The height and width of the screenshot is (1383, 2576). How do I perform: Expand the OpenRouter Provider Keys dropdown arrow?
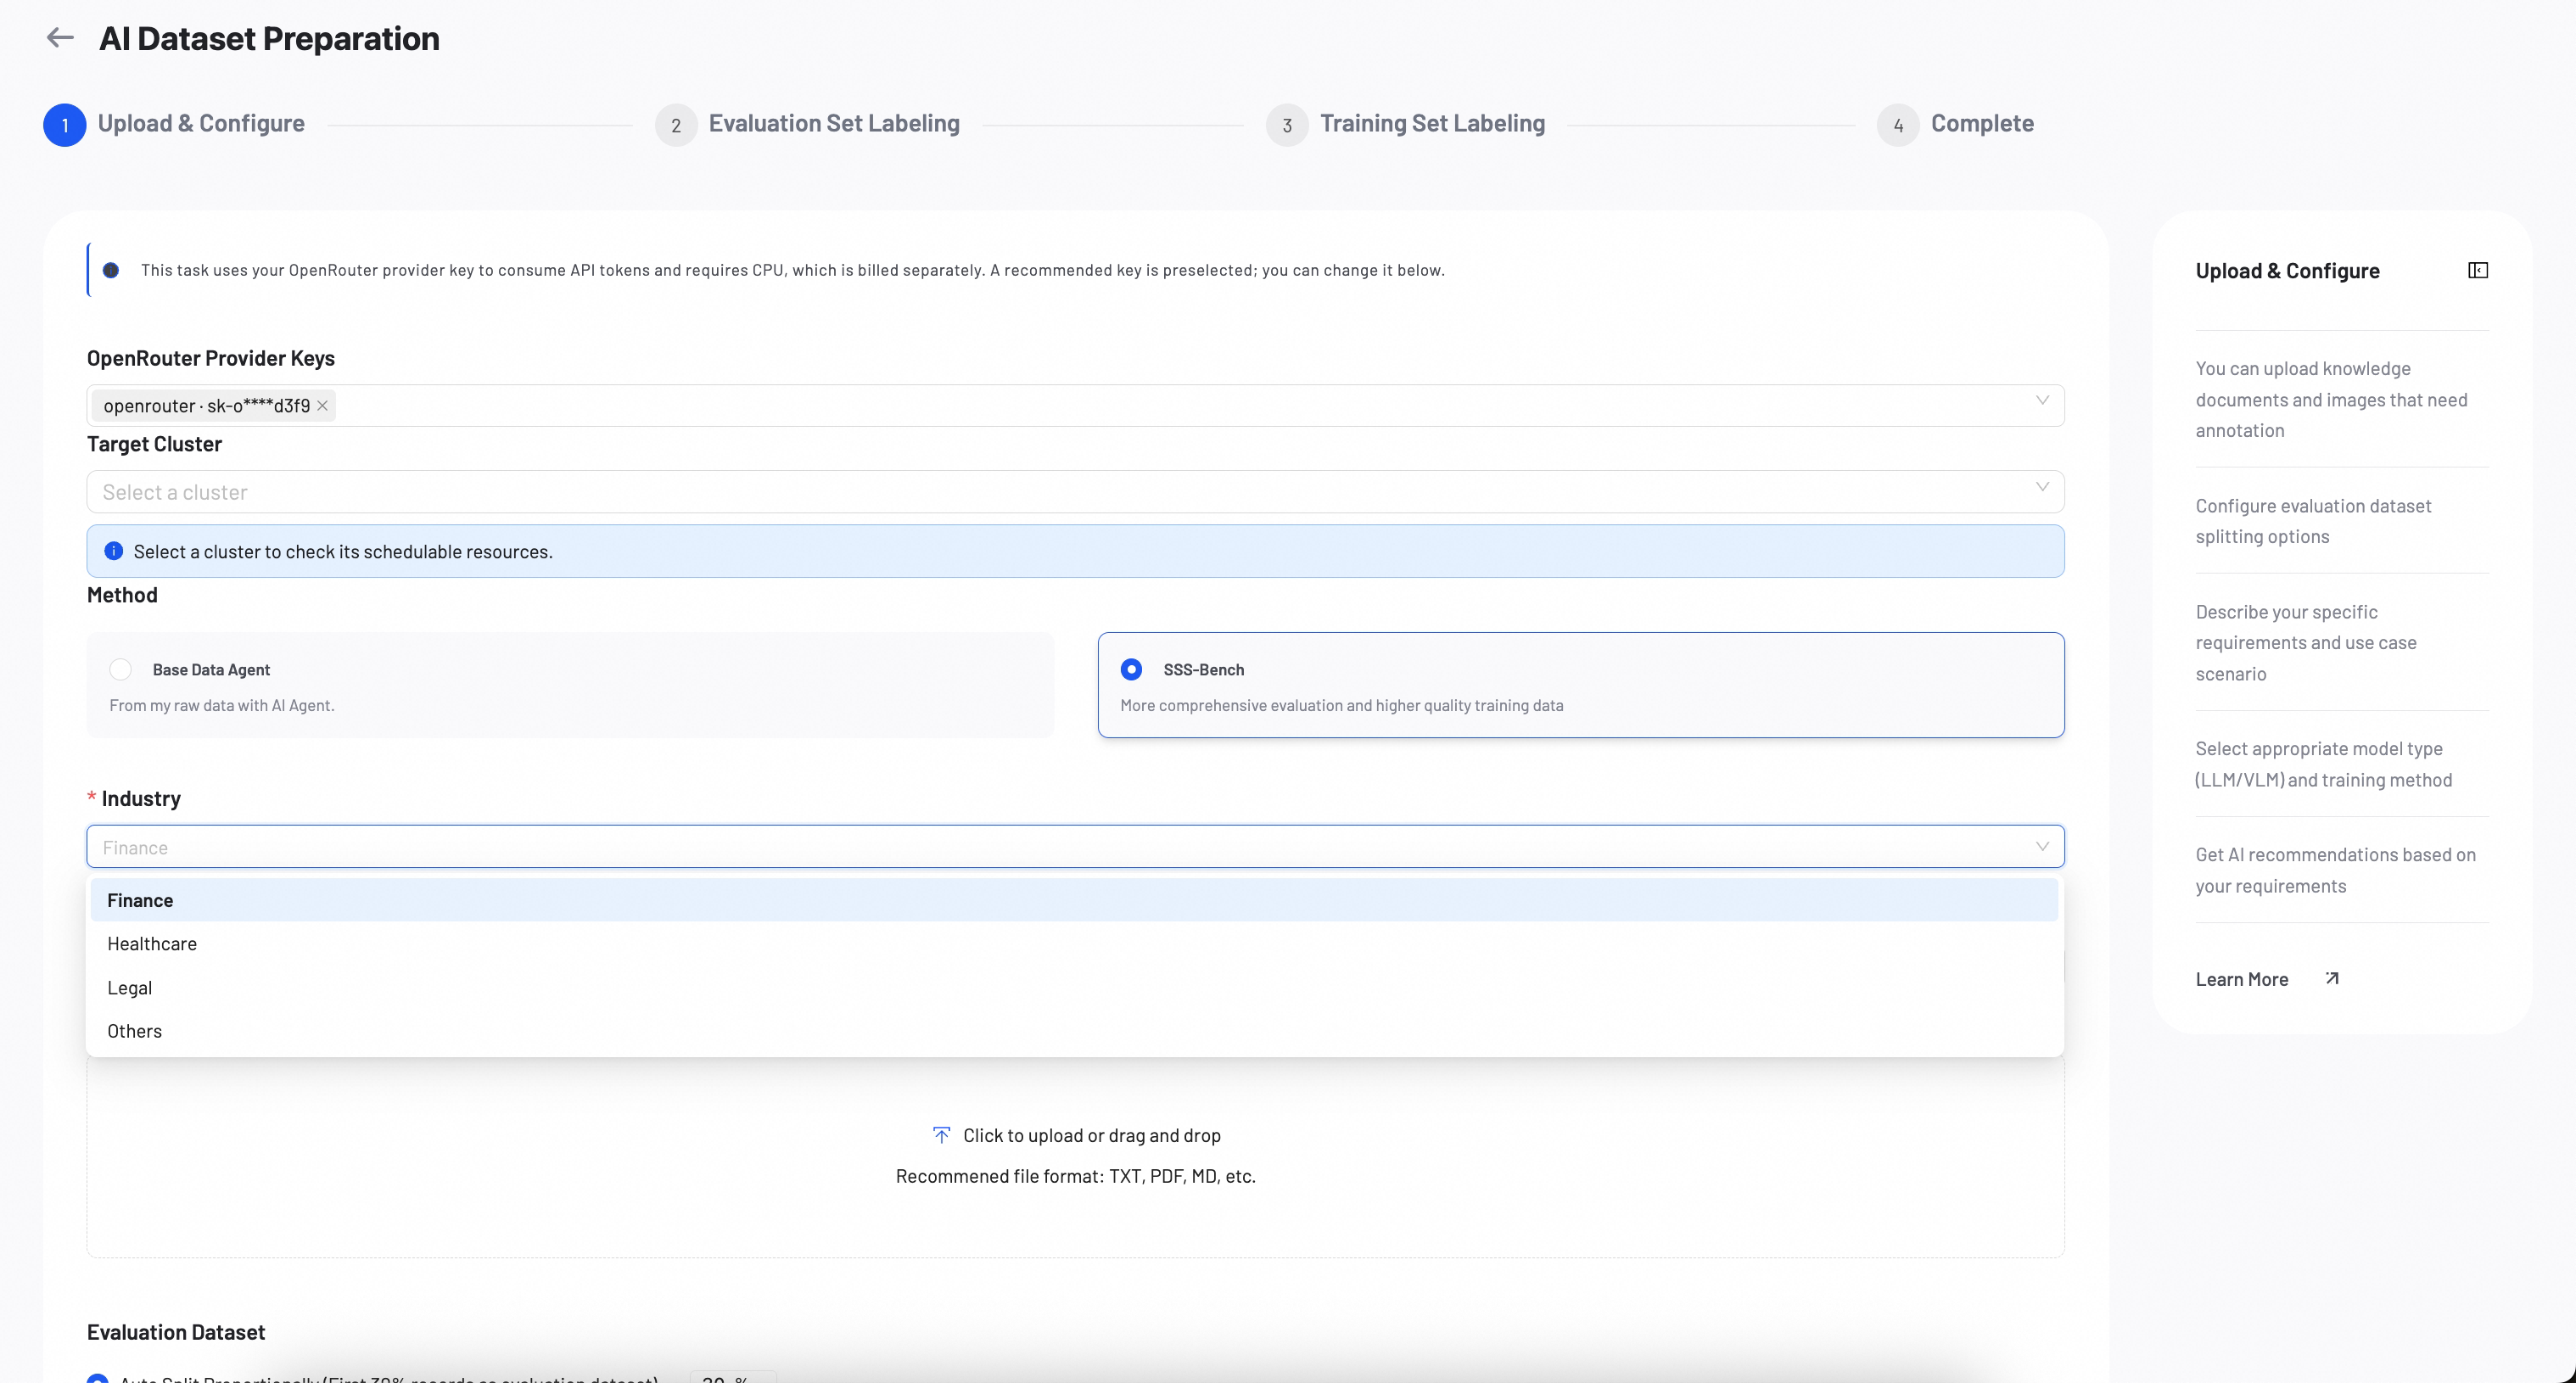2042,401
